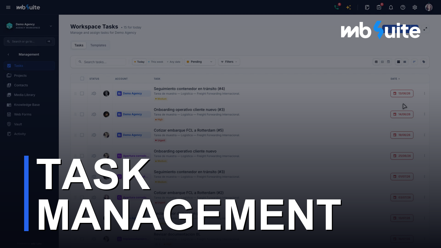Open assignee avatar on Onboarding operativo (#3) row
This screenshot has width=441, height=248.
coord(106,114)
